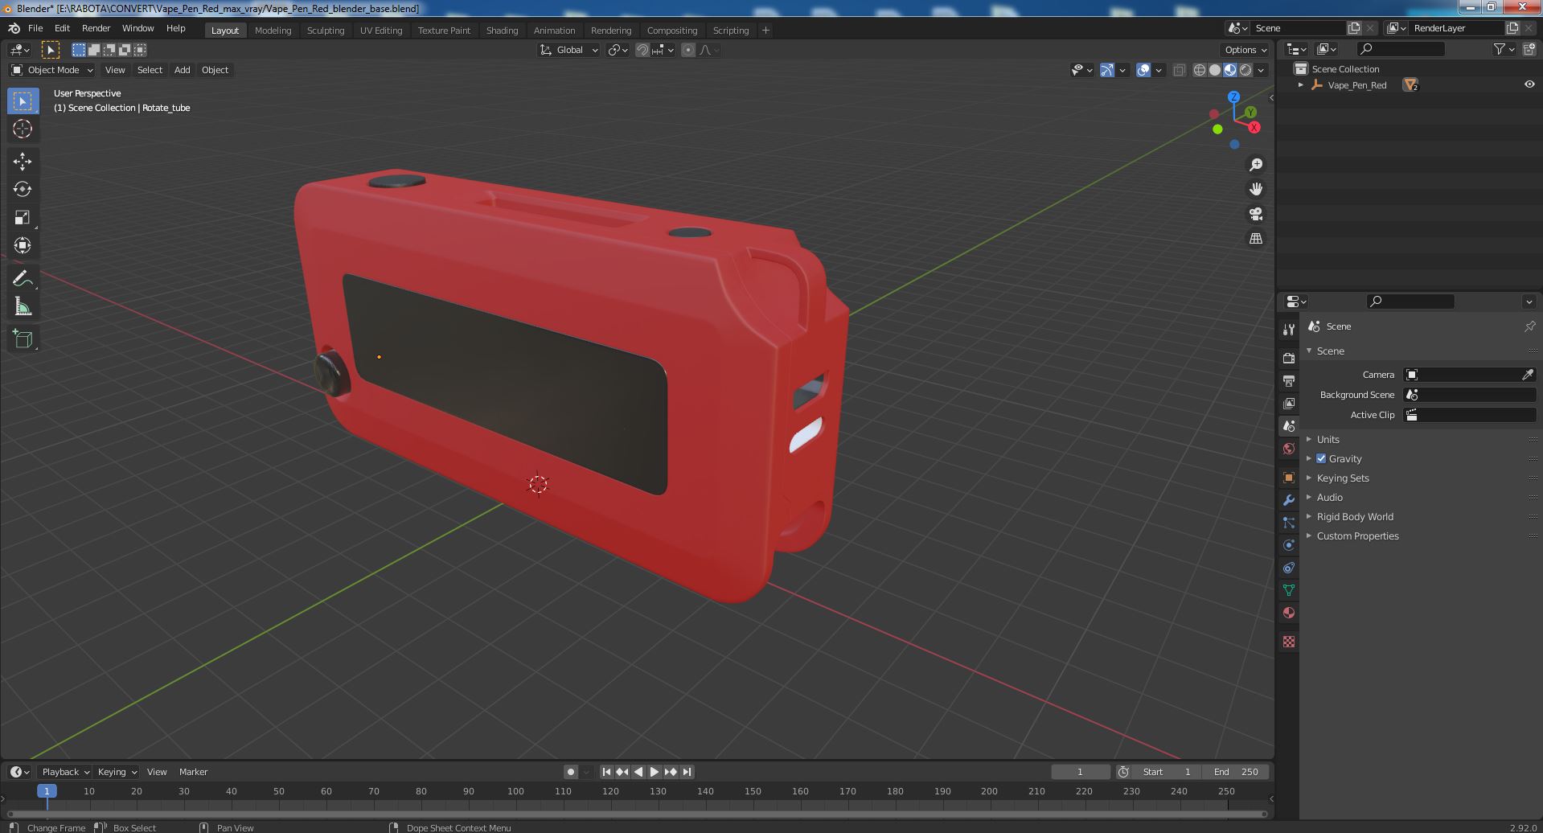Open the viewport Add menu

pyautogui.click(x=183, y=70)
